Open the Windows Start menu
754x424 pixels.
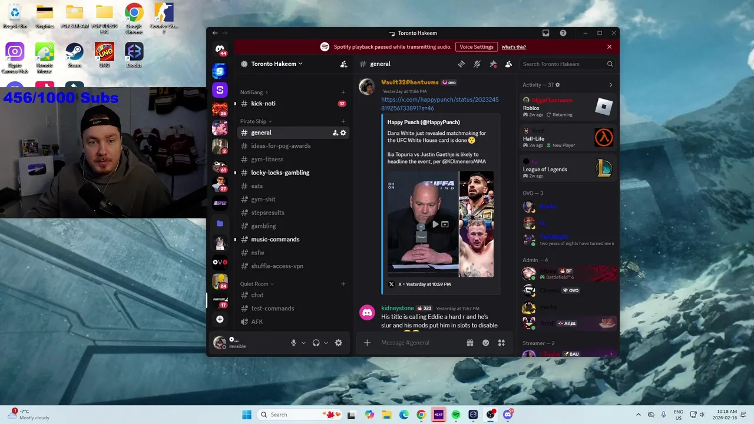point(247,415)
